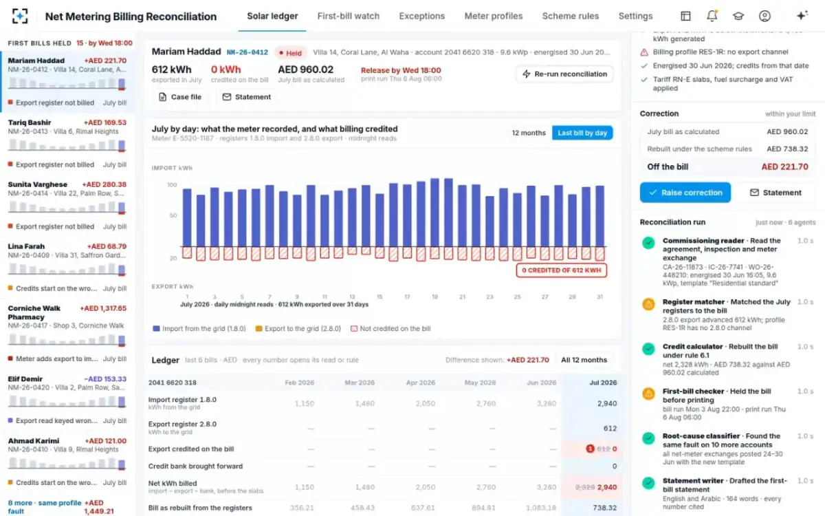Click Import register 1.8.0 row label
825x516 pixels.
coord(182,400)
